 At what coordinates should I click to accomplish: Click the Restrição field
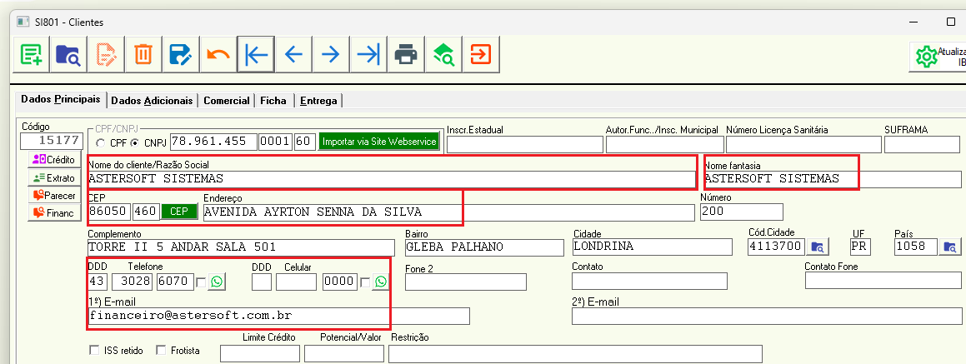(x=575, y=353)
